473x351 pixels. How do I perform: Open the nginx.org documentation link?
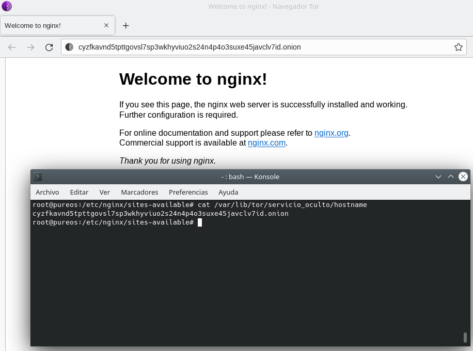pyautogui.click(x=331, y=133)
